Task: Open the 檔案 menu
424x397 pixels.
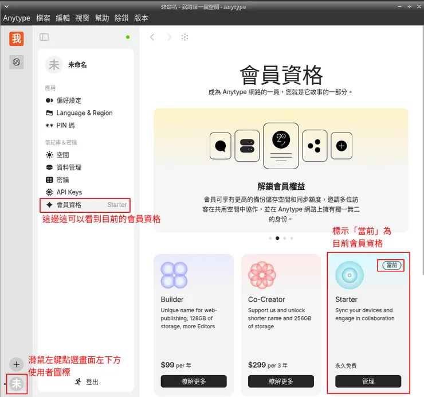Action: [x=44, y=18]
